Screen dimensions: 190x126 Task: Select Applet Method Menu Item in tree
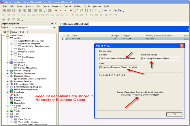point(31,41)
